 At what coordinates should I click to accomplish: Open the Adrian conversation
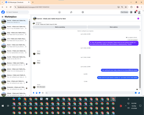tap(14, 70)
